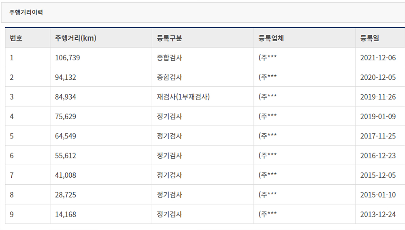Image resolution: width=405 pixels, height=230 pixels.
Task: Select mileage value 106,739
Action: [67, 57]
